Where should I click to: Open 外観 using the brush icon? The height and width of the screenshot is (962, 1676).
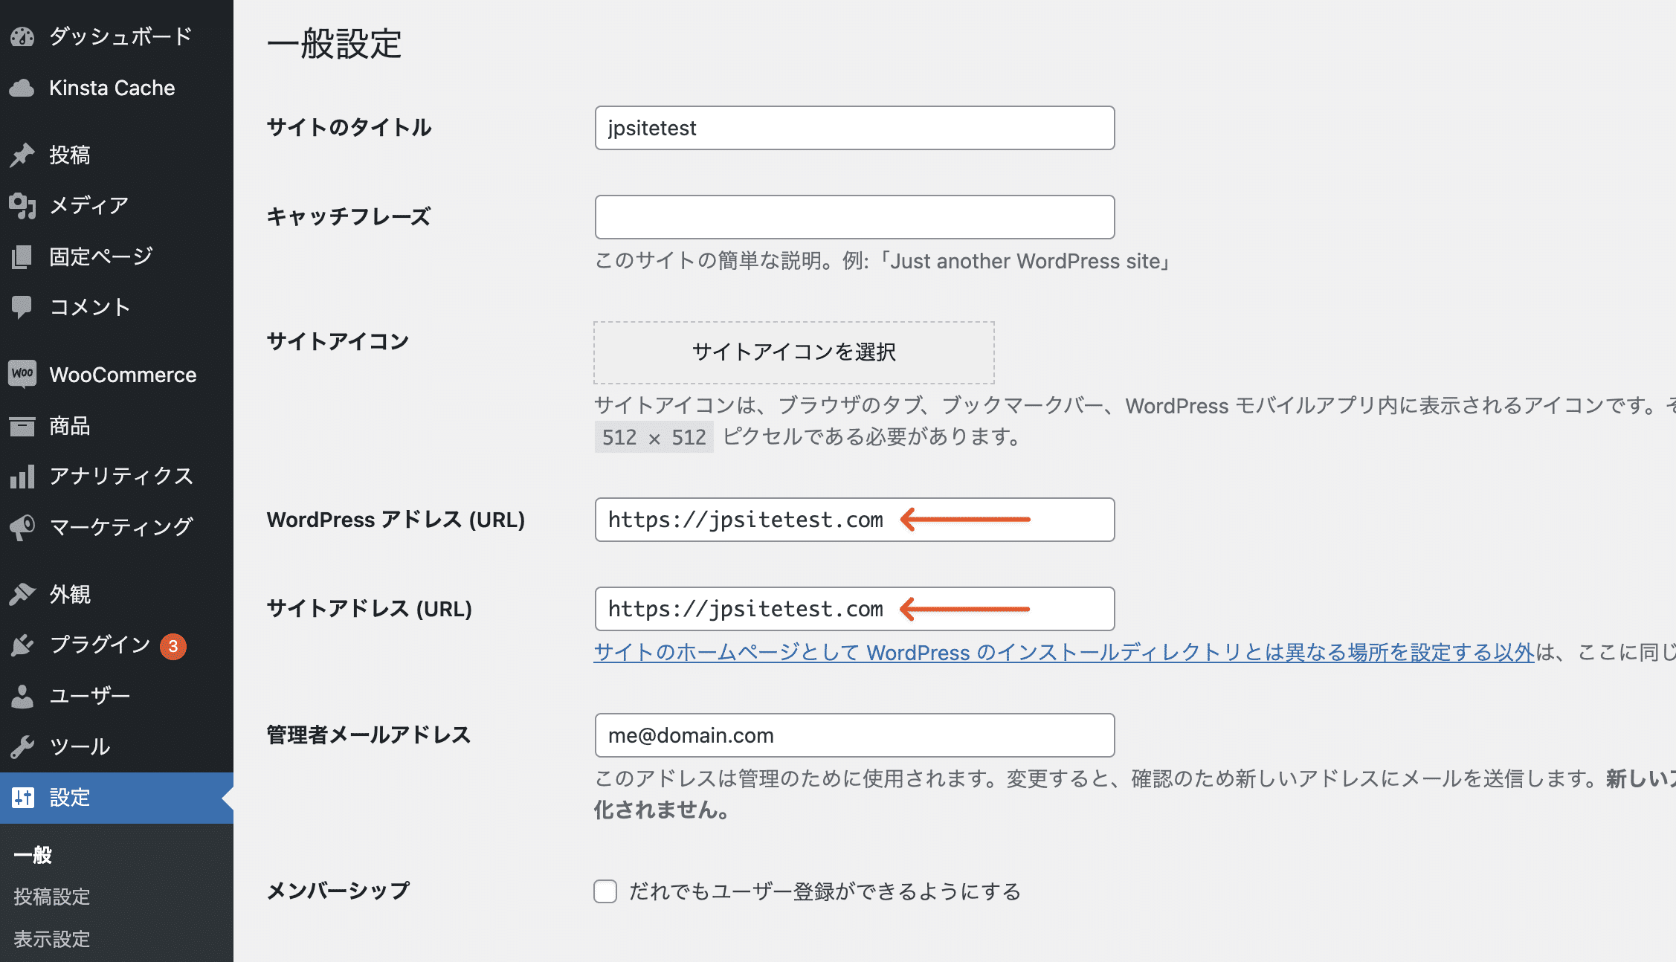pos(23,593)
